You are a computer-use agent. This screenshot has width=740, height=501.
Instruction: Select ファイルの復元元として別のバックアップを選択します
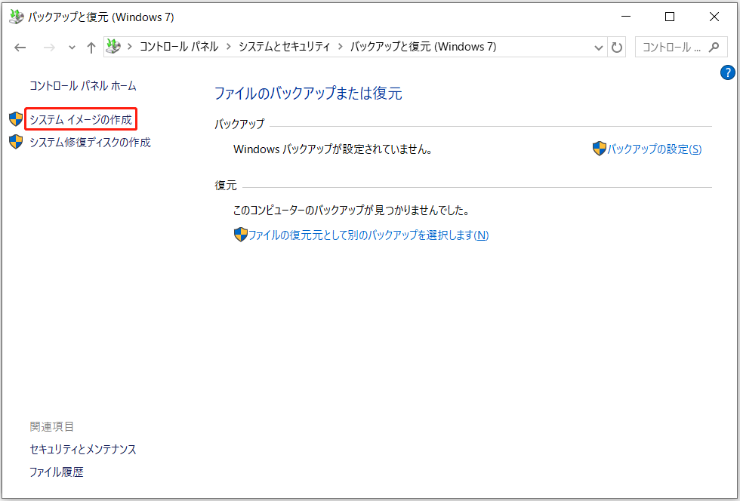[368, 235]
